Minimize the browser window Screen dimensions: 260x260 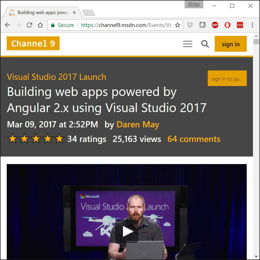[214, 6]
